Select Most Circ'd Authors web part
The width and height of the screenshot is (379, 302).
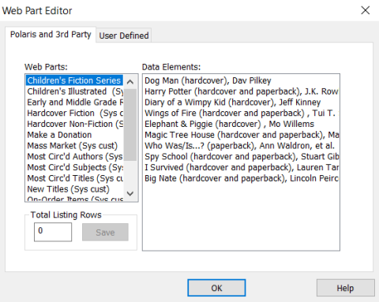[75, 156]
